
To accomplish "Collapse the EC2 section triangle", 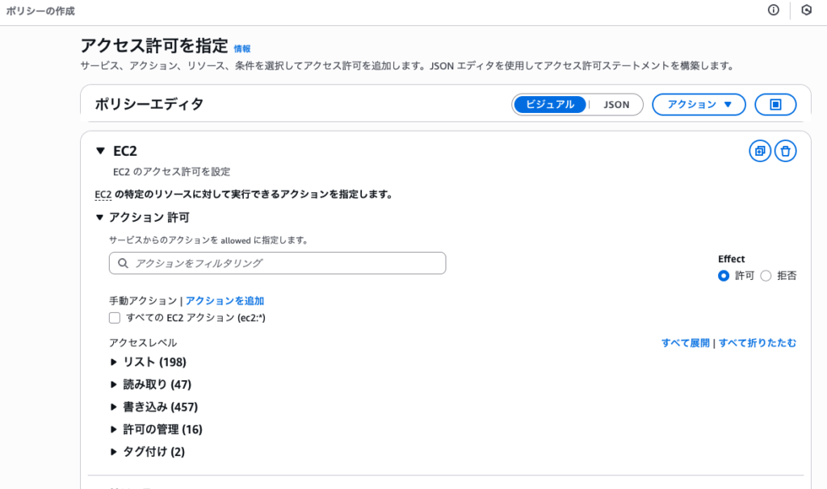I will coord(100,151).
